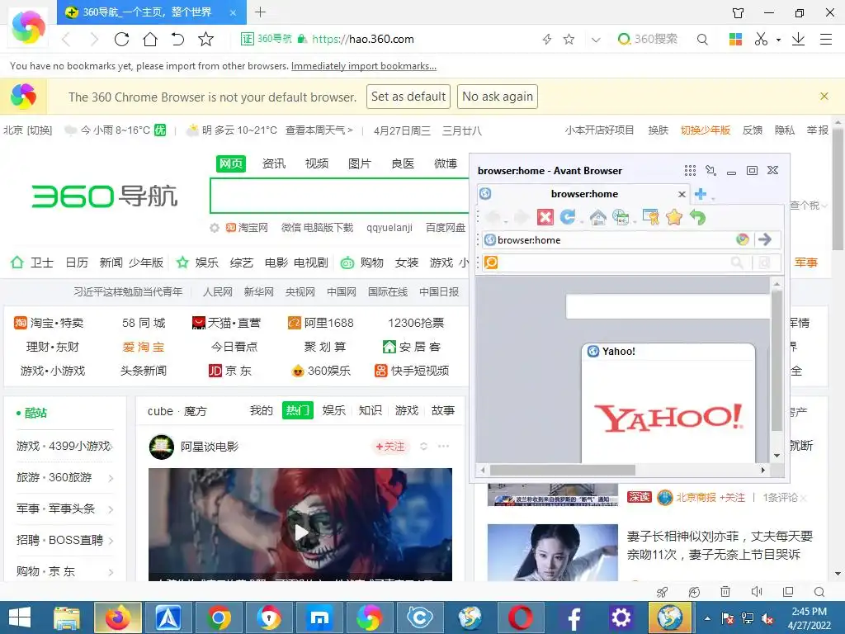Switch Avant rendering engine via Chrome icon
This screenshot has height=634, width=845.
pos(743,239)
